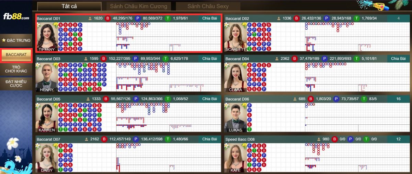Click the Baccarat D06 countdown timer 16

398,99
